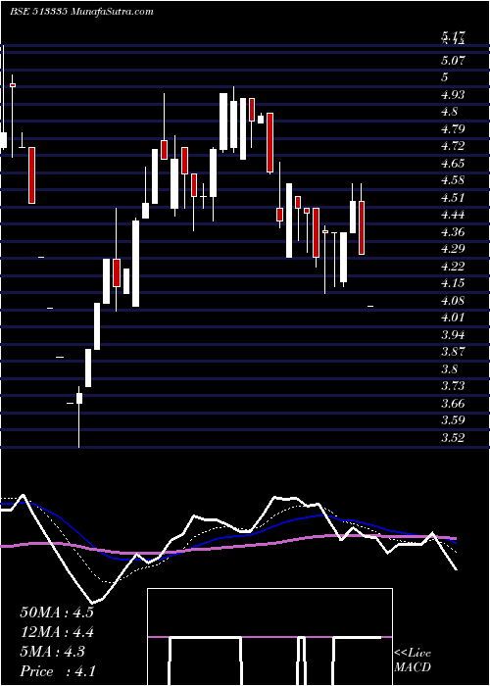Viewport: 490px width, 686px height.
Task: Click inside the MACD histogram box
Action: [x=269, y=637]
